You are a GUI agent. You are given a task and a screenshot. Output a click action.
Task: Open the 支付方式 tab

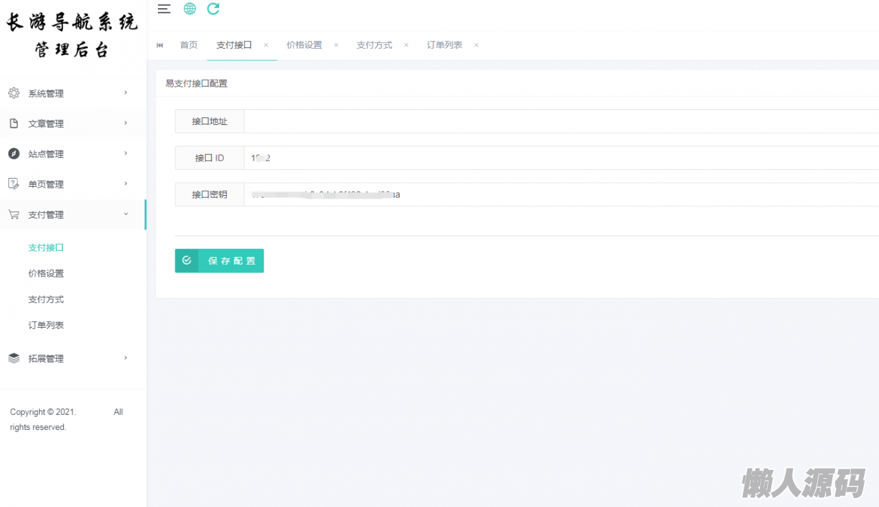point(374,45)
